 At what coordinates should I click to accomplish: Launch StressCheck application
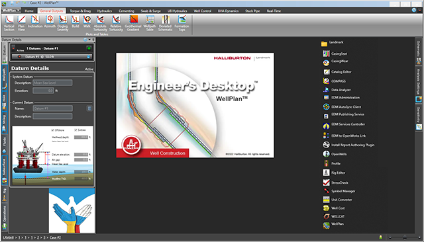(x=336, y=182)
